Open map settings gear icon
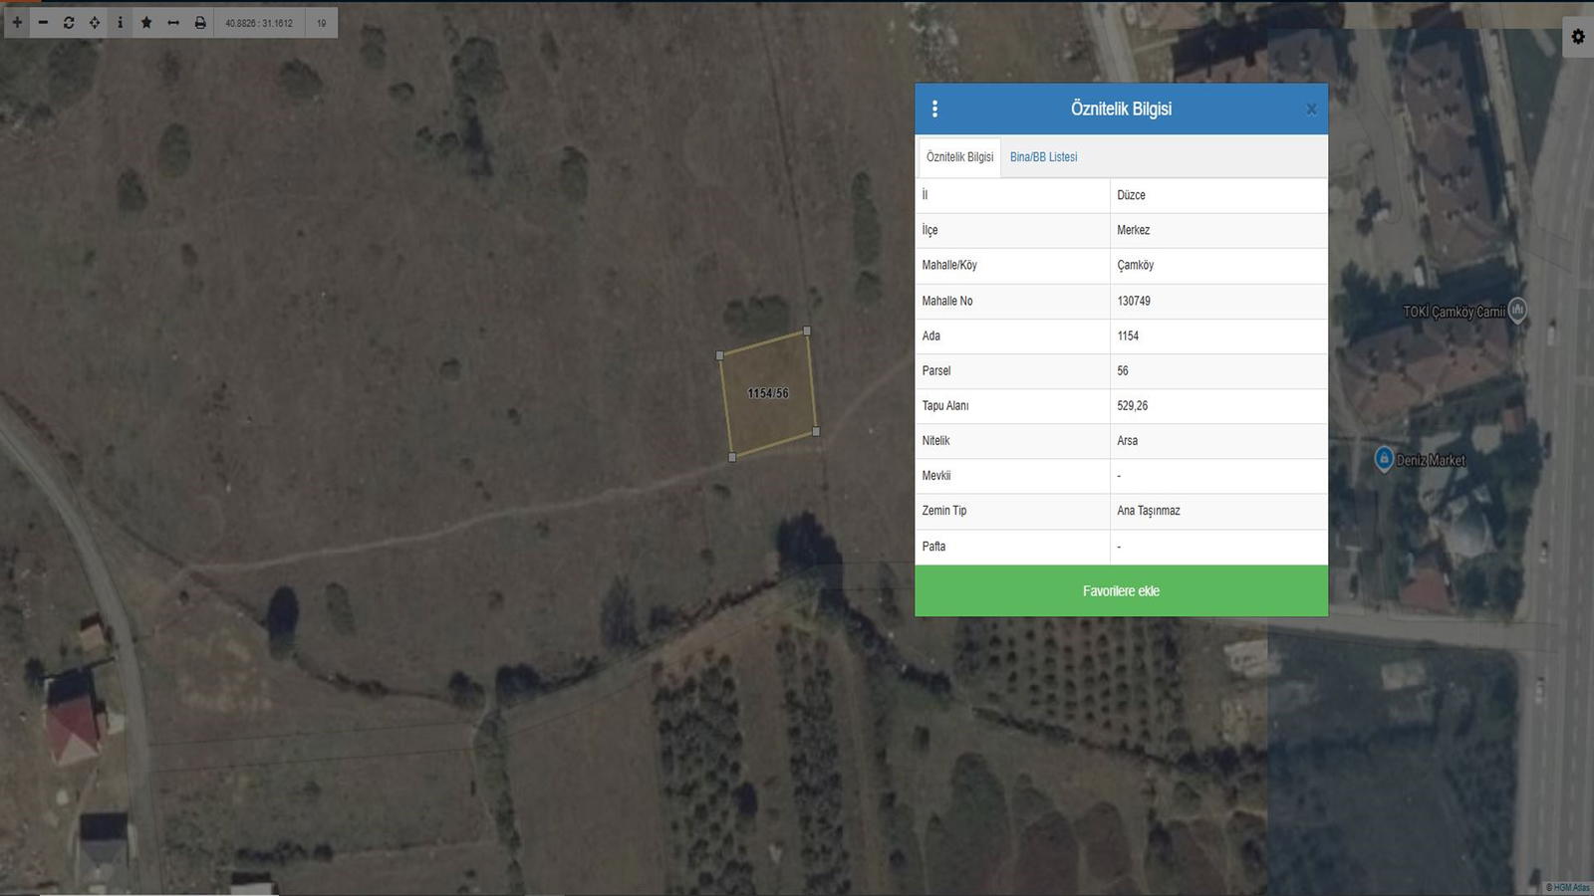This screenshot has width=1594, height=896. coord(1578,37)
